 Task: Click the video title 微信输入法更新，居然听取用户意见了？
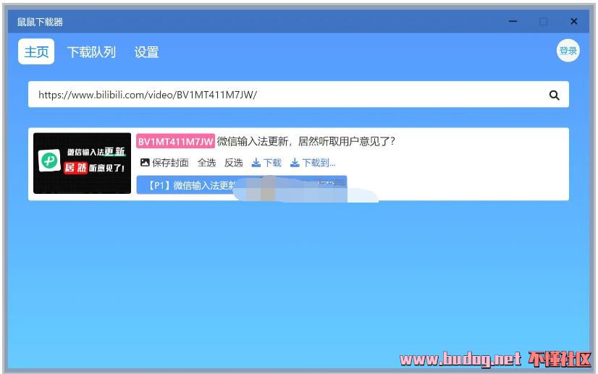tap(306, 142)
